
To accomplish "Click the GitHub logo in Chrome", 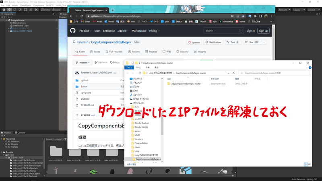I will coord(73,31).
